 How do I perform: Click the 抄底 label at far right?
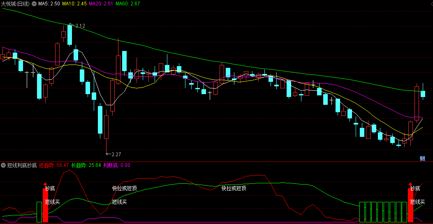pyautogui.click(x=415, y=188)
